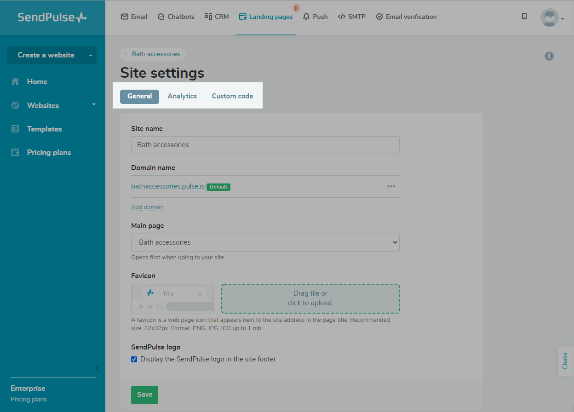Click the Create a website button
574x412 pixels.
coord(46,55)
